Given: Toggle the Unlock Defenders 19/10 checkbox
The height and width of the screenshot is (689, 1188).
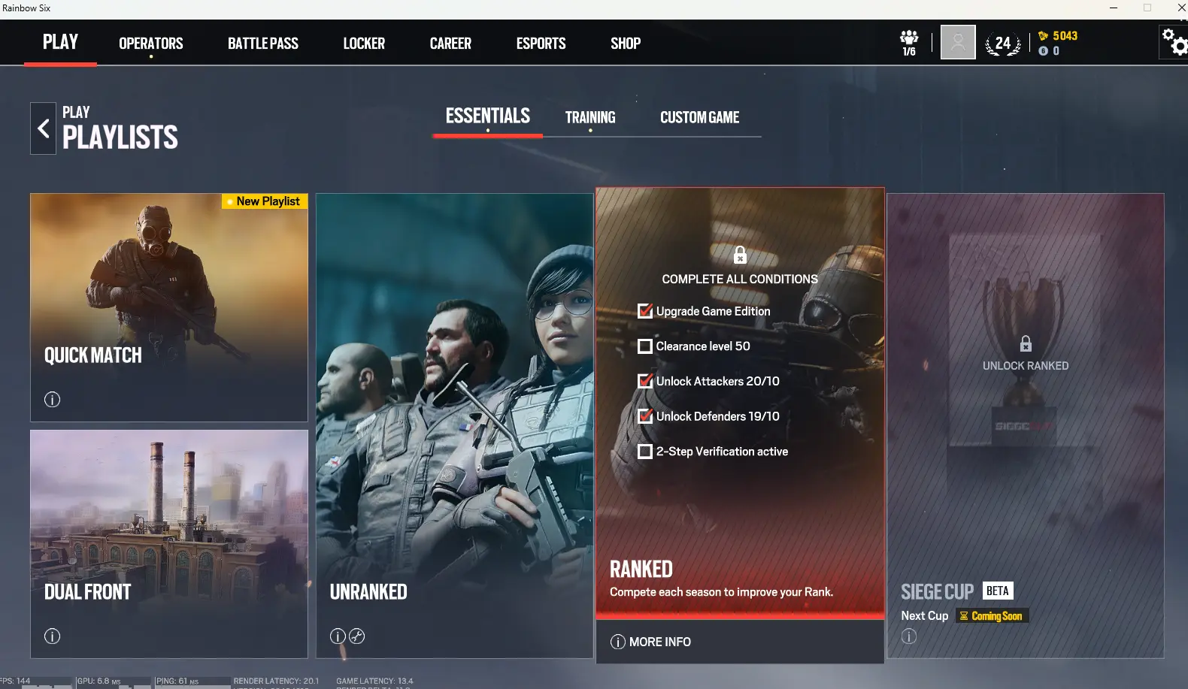Looking at the screenshot, I should pyautogui.click(x=645, y=416).
